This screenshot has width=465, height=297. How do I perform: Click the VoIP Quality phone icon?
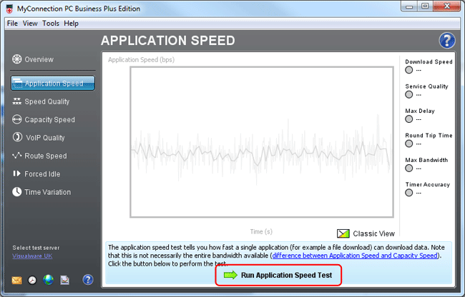[17, 137]
